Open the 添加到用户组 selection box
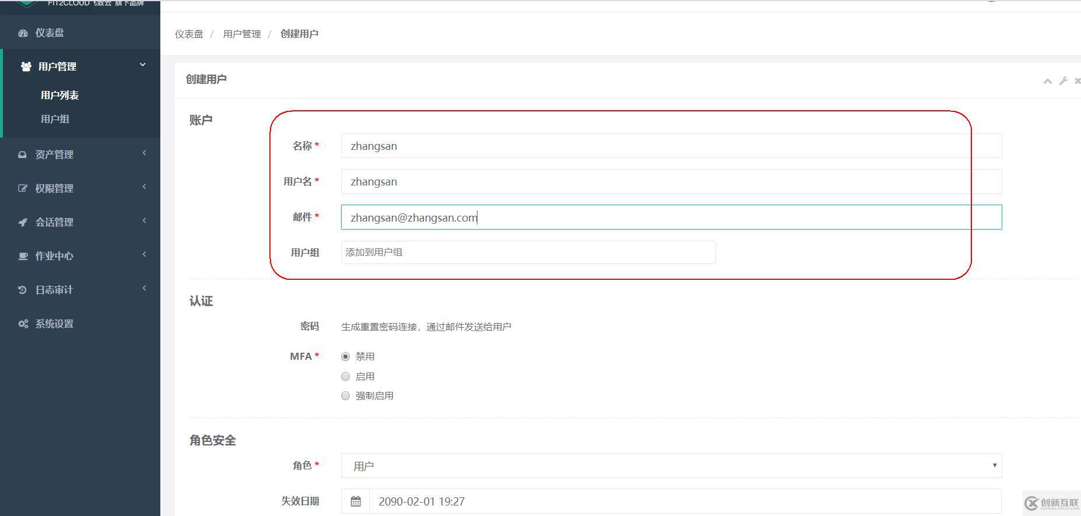1081x516 pixels. tap(528, 252)
